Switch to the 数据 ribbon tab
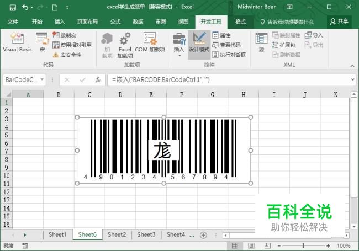Screen dimensions: 359x251 point(138,22)
